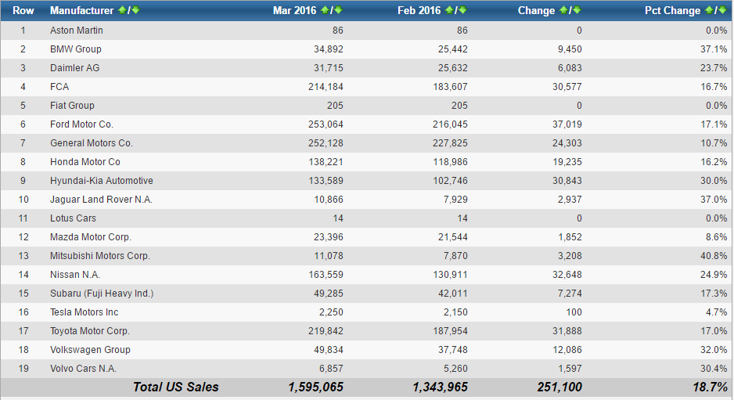Sort Mar 2016 column descending arrow
Image resolution: width=734 pixels, height=400 pixels.
(339, 10)
